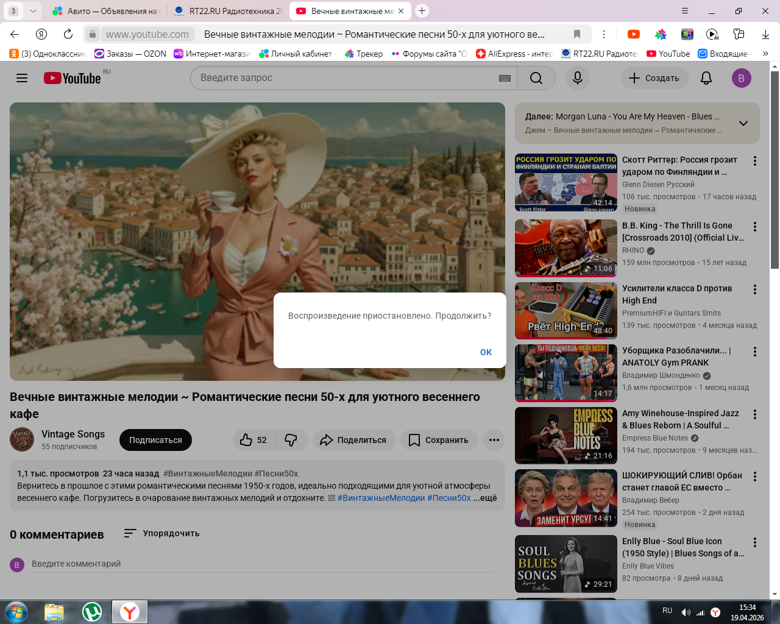Open the Упорядочить comments sort dropdown
Screen dimensions: 780x624
(x=161, y=533)
